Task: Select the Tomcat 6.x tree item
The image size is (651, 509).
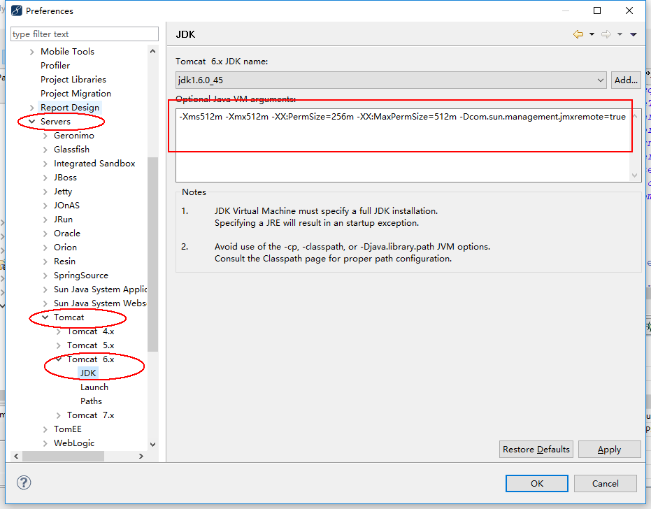Action: tap(90, 359)
